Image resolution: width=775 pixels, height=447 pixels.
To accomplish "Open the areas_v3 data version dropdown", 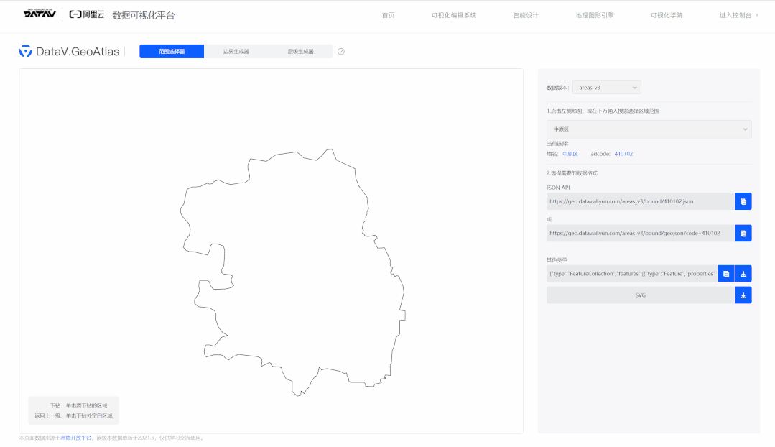I will tap(606, 86).
